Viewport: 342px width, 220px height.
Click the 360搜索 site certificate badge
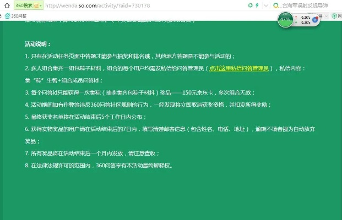tap(28, 5)
